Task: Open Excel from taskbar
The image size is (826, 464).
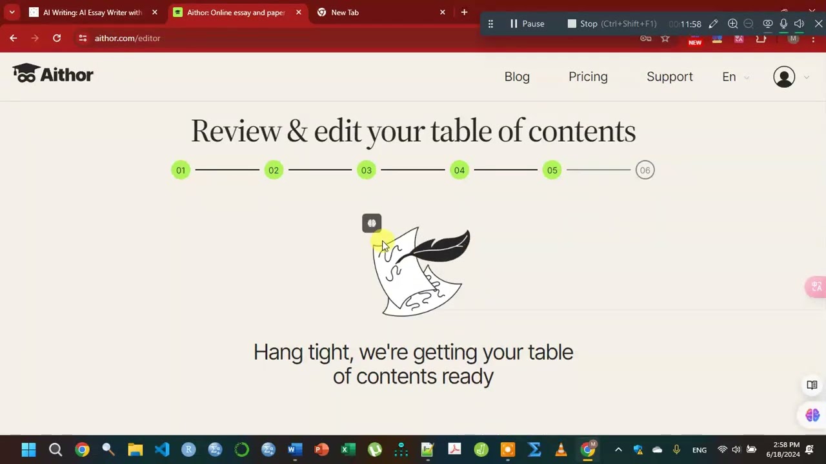Action: (348, 450)
